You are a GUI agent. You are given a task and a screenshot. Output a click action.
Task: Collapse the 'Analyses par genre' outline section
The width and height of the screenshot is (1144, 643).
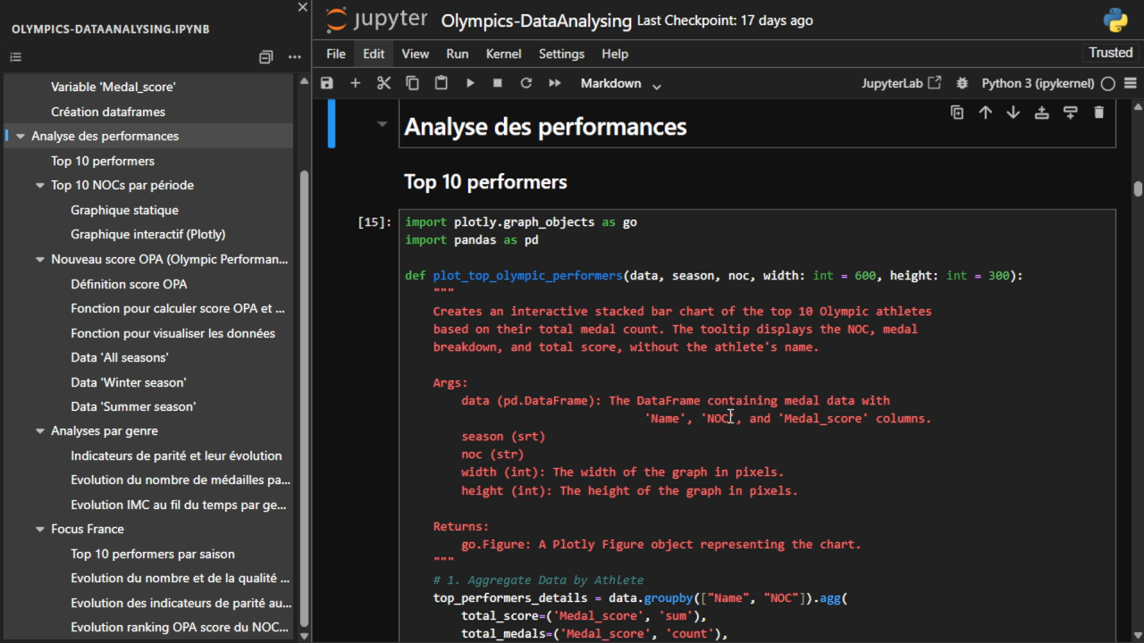[x=39, y=430]
